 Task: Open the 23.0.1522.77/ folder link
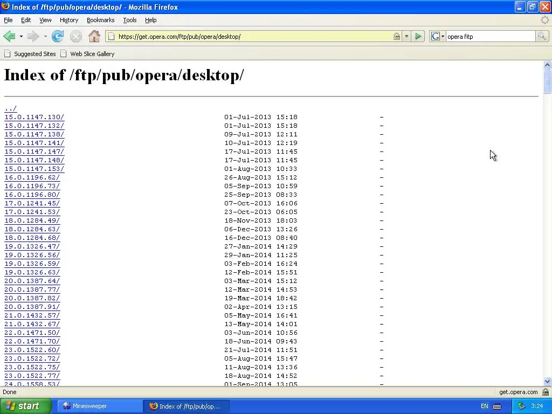coord(32,376)
